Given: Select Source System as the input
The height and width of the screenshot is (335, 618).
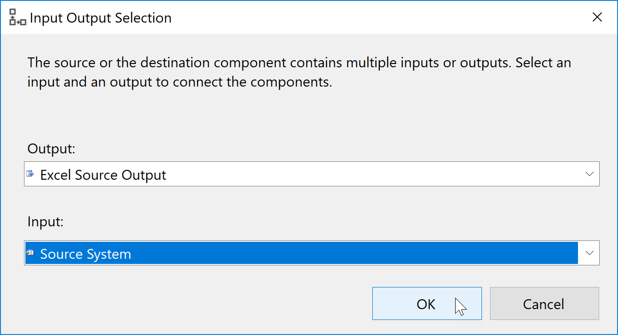Looking at the screenshot, I should 188,253.
